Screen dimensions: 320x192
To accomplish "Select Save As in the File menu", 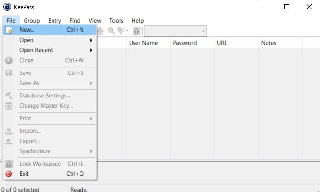I will coord(50,83).
